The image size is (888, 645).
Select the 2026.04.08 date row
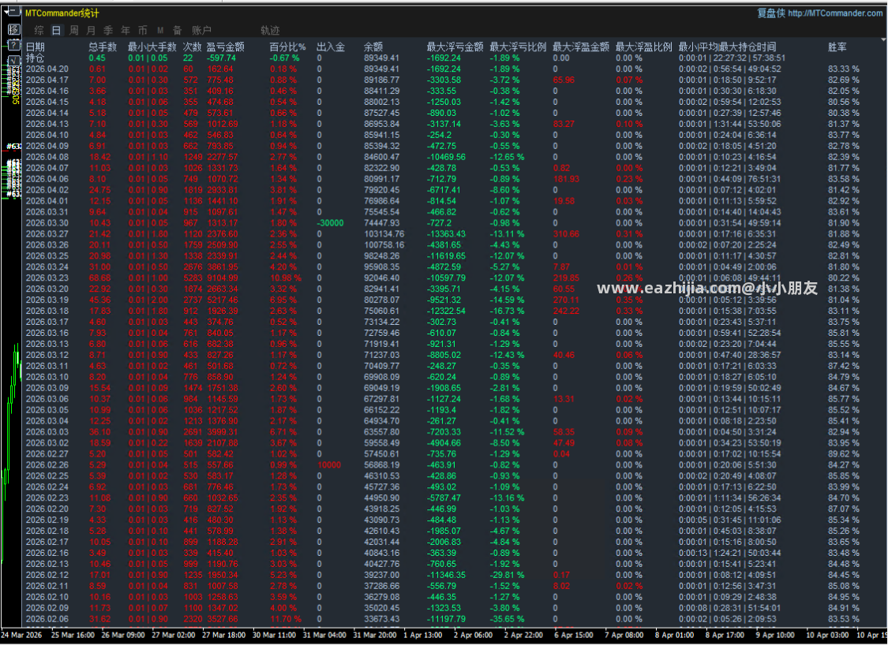click(x=47, y=157)
